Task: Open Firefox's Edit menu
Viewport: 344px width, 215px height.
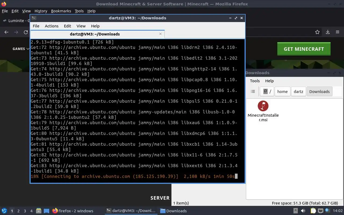Action: [15, 11]
